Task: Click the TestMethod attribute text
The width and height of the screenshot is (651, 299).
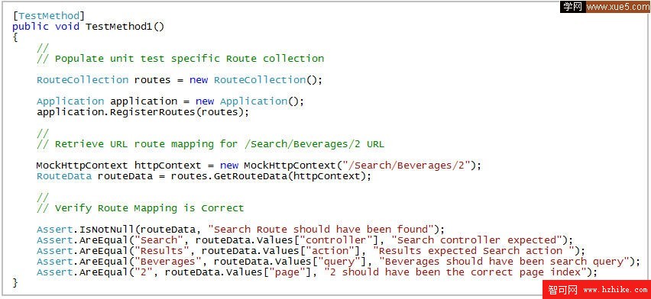Action: point(49,16)
